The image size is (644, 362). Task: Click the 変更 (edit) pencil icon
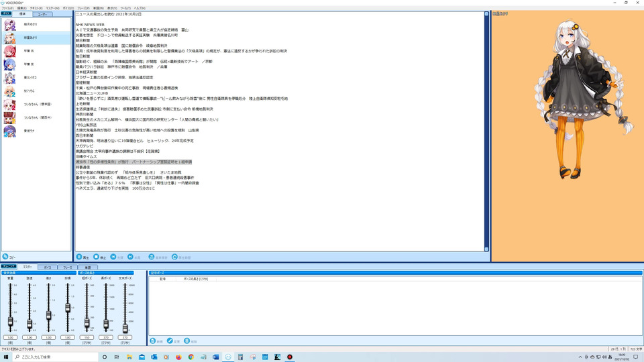(x=170, y=341)
